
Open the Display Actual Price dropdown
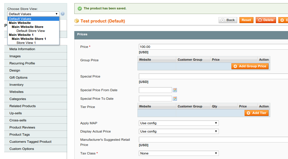(x=179, y=131)
